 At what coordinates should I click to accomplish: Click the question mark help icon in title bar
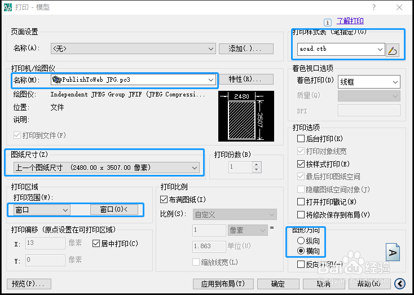point(374,7)
